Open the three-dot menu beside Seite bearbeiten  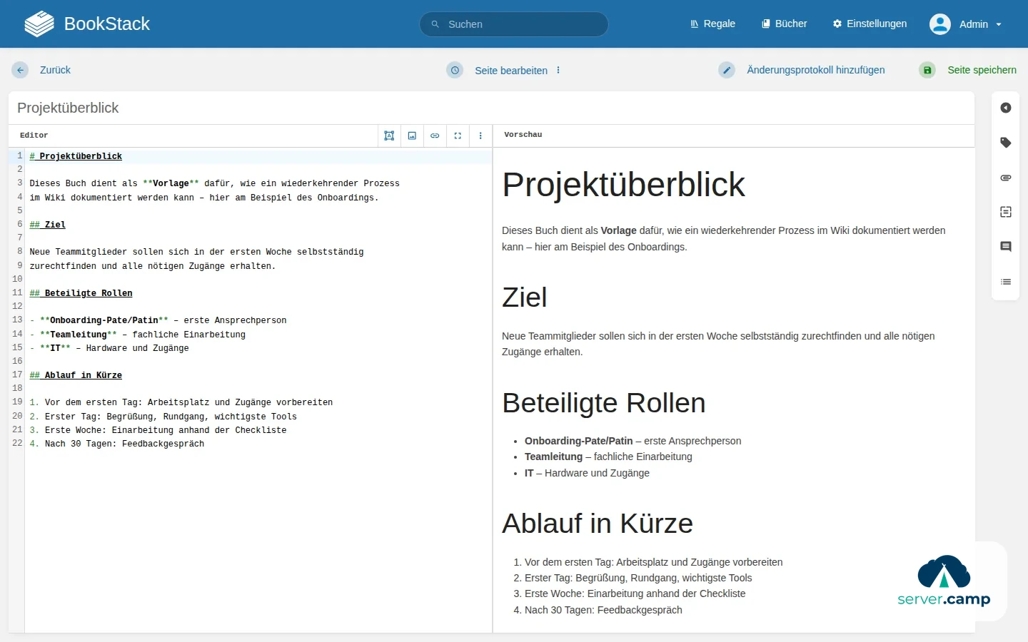point(558,70)
